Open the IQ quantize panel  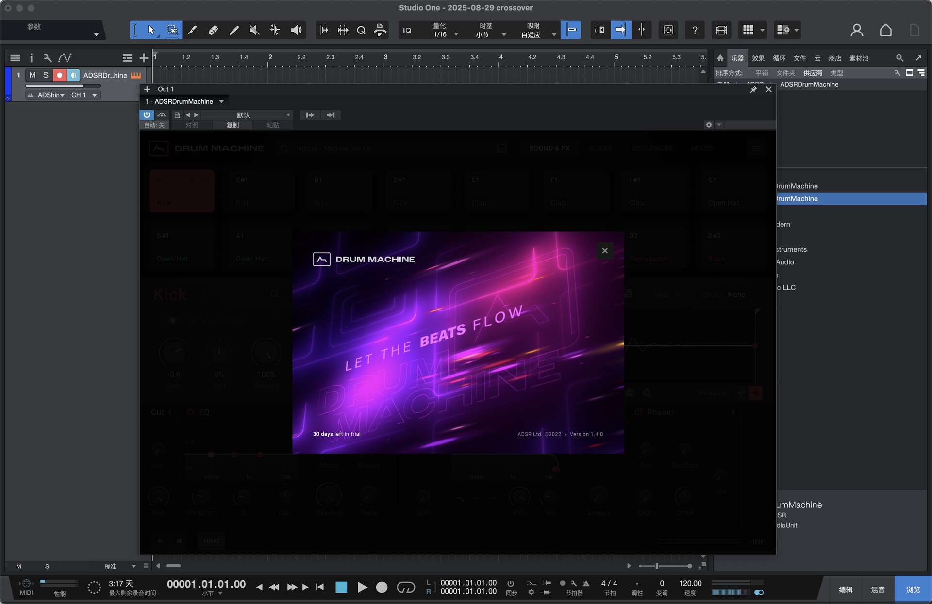coord(407,30)
